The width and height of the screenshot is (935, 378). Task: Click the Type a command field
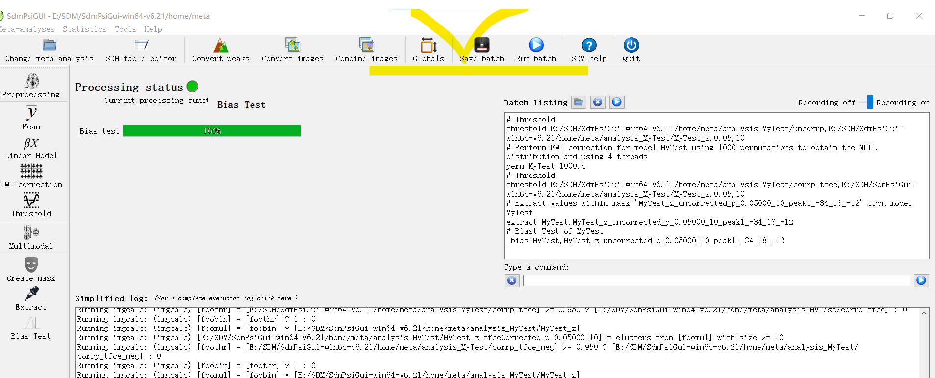[716, 280]
